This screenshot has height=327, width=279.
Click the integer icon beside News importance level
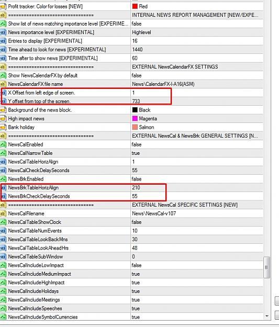tap(3, 32)
